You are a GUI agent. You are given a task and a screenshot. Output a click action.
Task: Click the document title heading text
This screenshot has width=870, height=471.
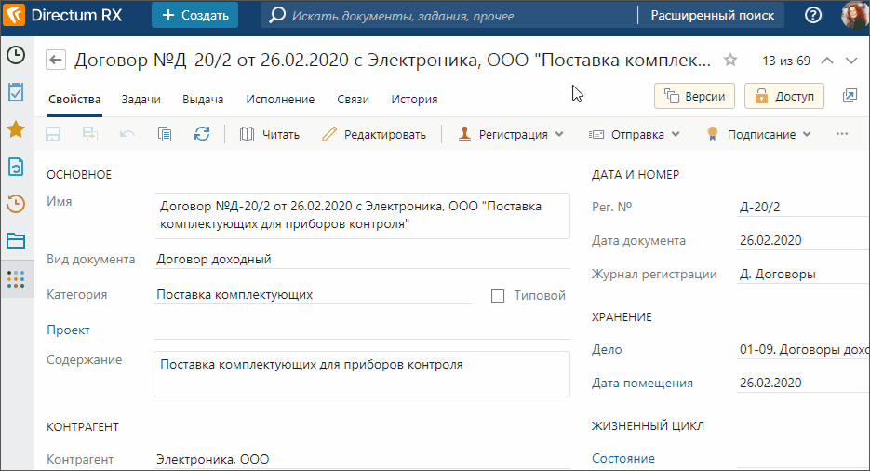[393, 60]
